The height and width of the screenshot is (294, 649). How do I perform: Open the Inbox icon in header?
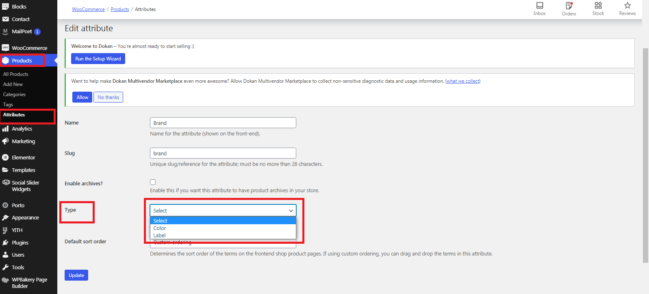[x=540, y=5]
